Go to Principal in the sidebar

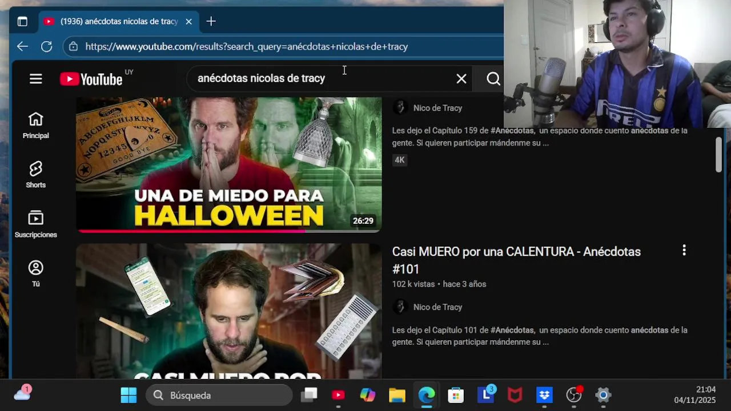tap(36, 126)
